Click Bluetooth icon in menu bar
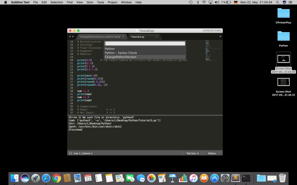The width and height of the screenshot is (297, 185). pos(198,2)
